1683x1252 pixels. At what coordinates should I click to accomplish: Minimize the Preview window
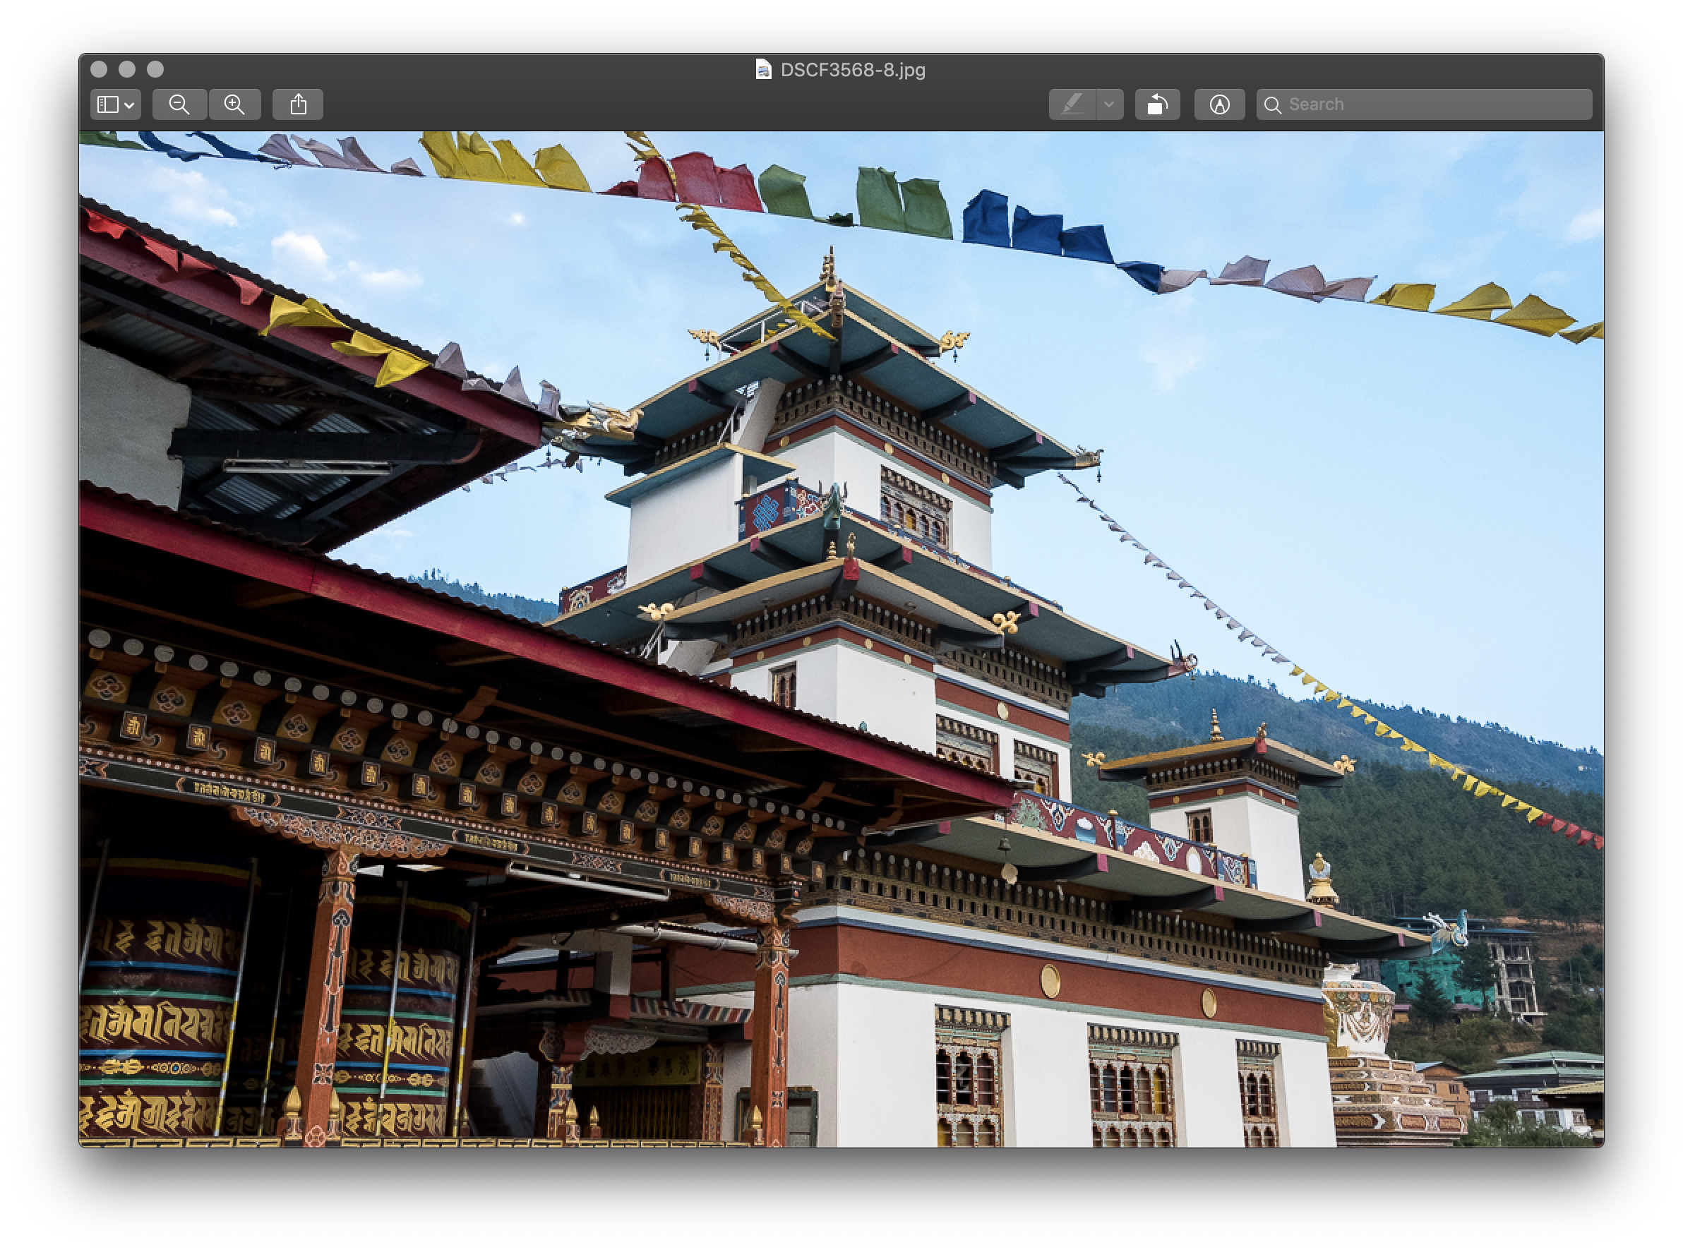126,70
